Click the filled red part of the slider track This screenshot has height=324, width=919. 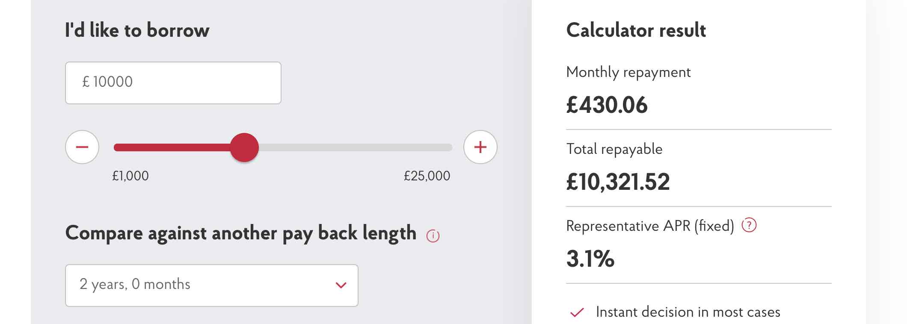pyautogui.click(x=172, y=147)
